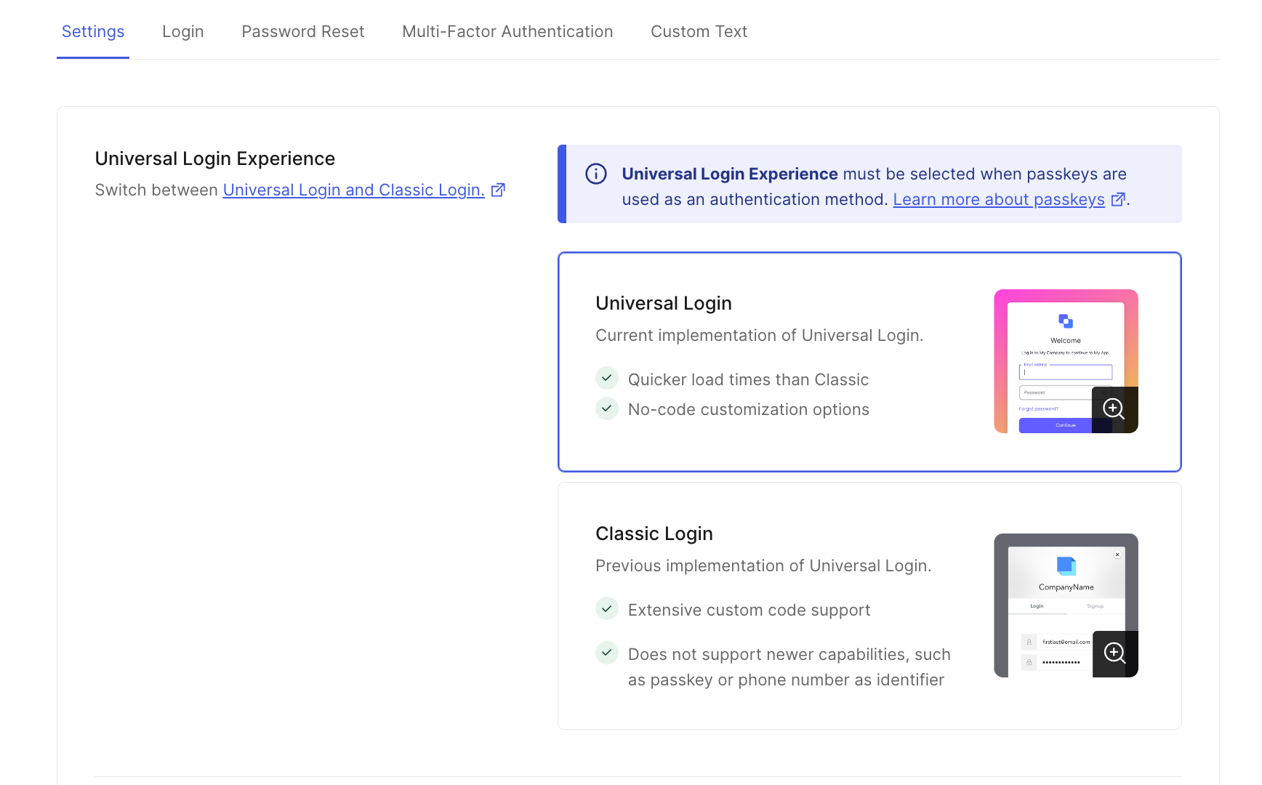Switch to the Password Reset tab
Viewport: 1262px width, 785px height.
tap(303, 31)
